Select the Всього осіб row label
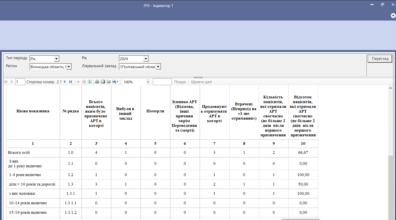This screenshot has width=396, height=220. 19,153
